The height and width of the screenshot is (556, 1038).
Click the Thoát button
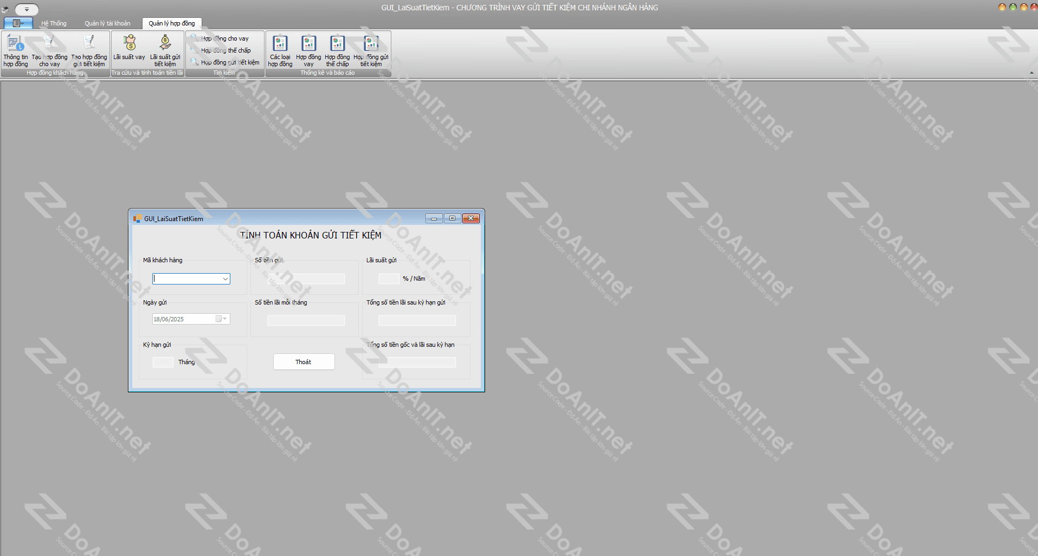tap(304, 362)
